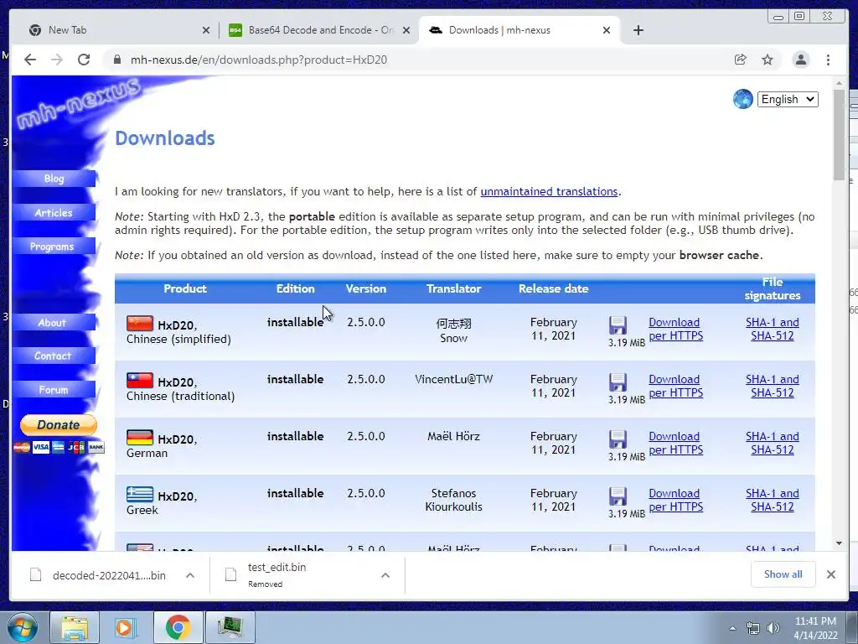Close the Base64 Decode and Encode tab
The width and height of the screenshot is (858, 644).
[x=406, y=30]
